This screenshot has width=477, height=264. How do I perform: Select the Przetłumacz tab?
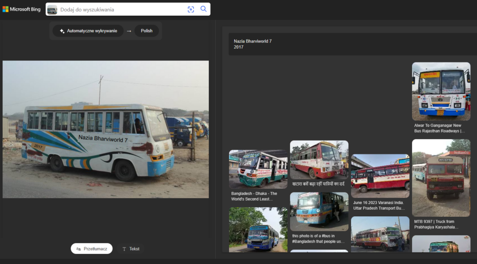(x=92, y=249)
